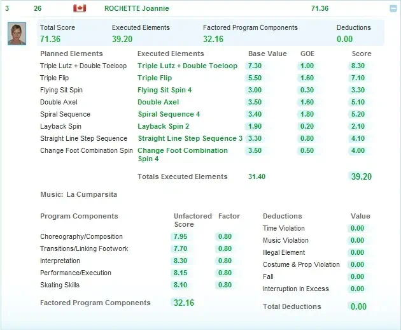
Task: Select the Fall deduction value
Action: [357, 276]
